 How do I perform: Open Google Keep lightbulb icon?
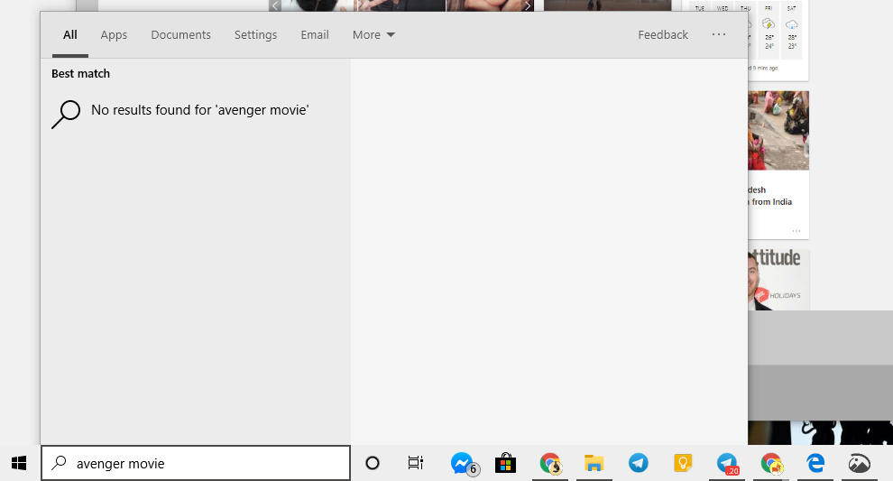(683, 463)
